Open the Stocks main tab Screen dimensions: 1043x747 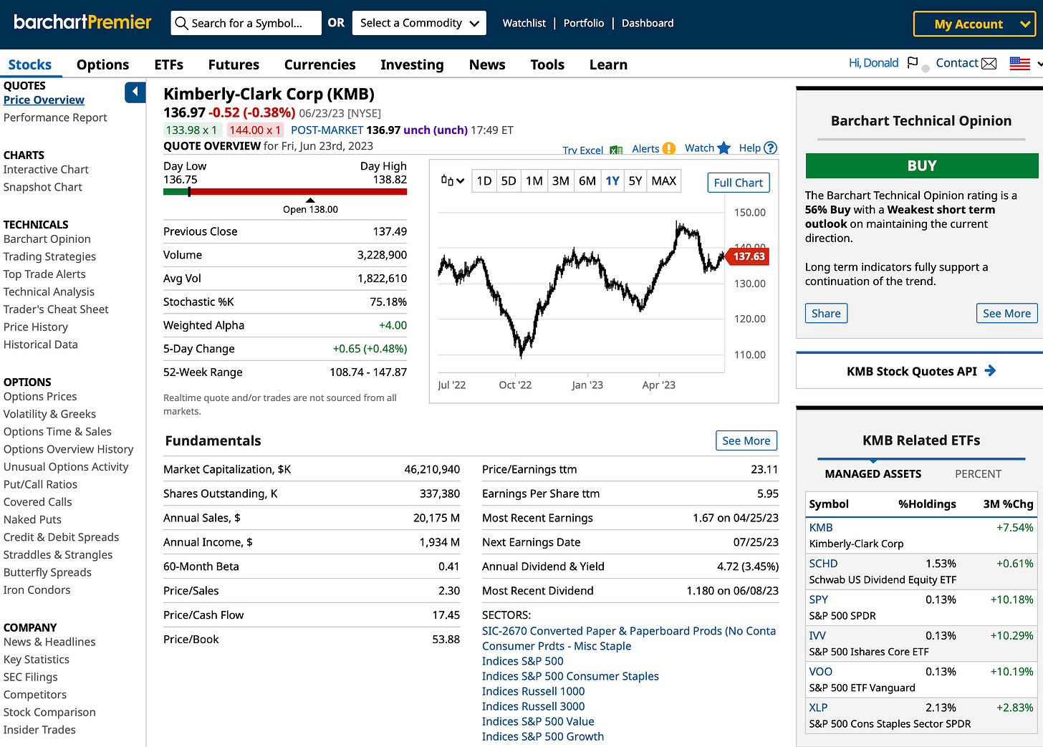coord(30,64)
